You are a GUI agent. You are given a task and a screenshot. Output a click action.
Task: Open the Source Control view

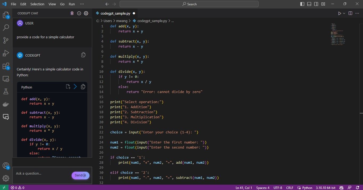click(x=6, y=40)
